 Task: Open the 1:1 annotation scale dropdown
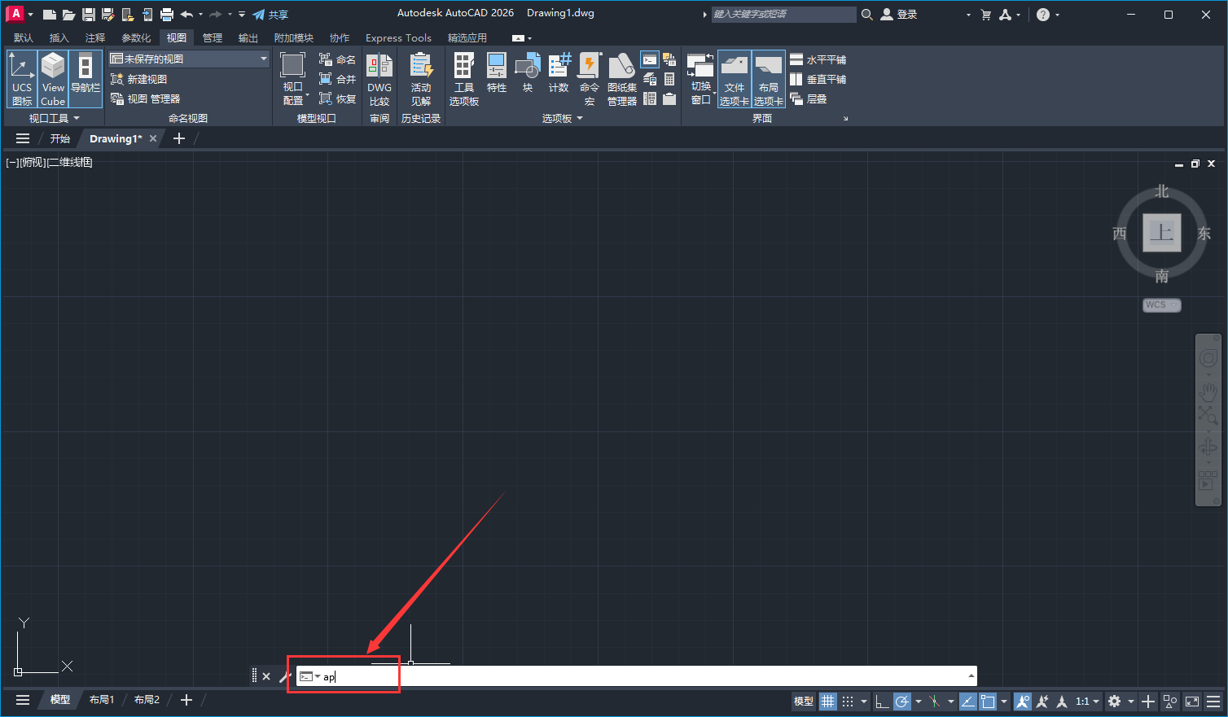click(x=1088, y=701)
